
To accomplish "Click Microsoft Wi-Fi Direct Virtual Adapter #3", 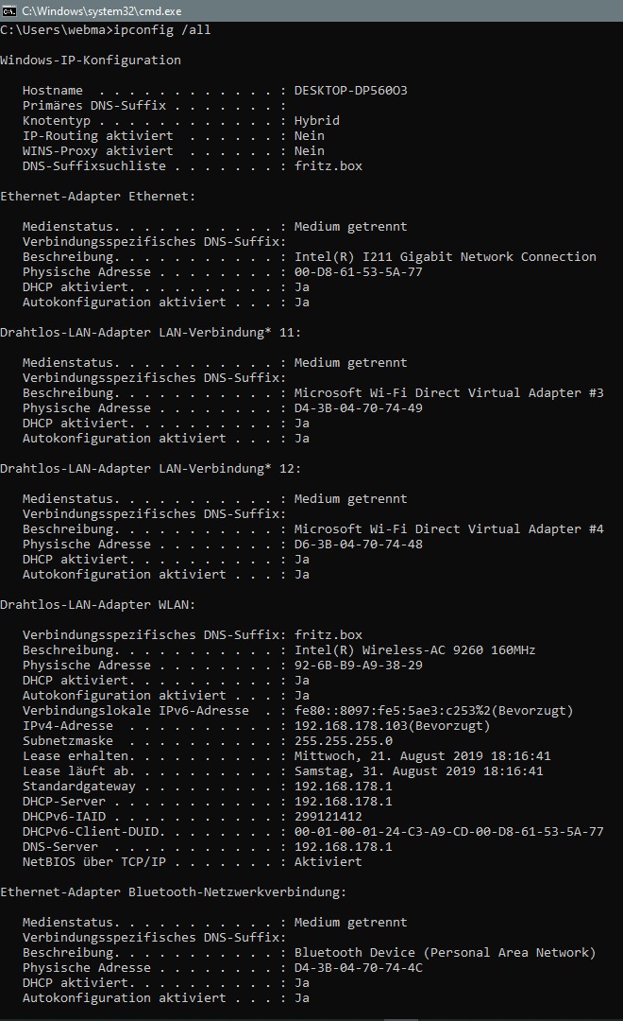I will [x=448, y=393].
